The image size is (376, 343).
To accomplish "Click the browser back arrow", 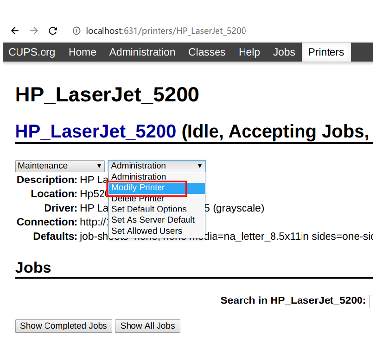I will pos(15,31).
